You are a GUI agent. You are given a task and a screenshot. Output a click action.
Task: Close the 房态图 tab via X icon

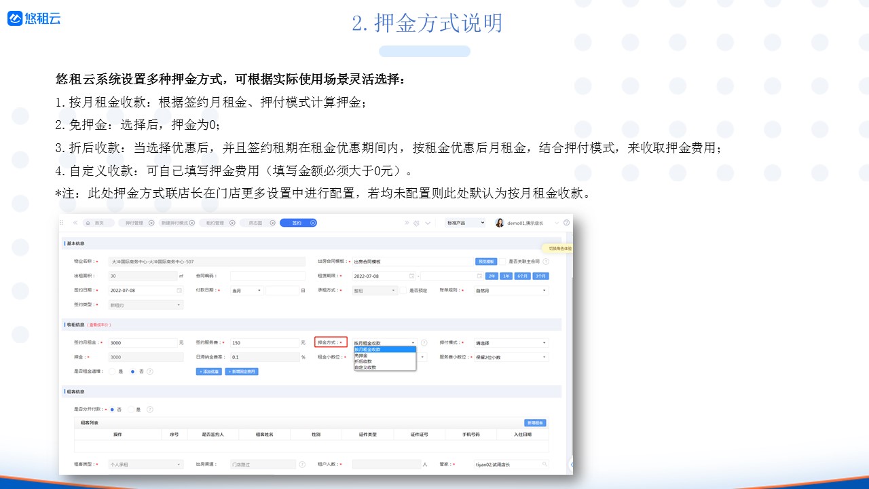[x=273, y=223]
